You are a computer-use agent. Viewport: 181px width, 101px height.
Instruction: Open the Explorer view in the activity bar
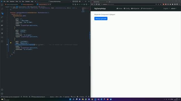(x=2, y=5)
